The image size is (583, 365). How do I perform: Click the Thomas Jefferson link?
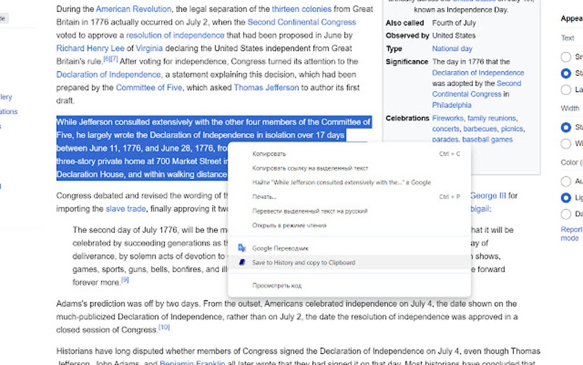coord(266,88)
